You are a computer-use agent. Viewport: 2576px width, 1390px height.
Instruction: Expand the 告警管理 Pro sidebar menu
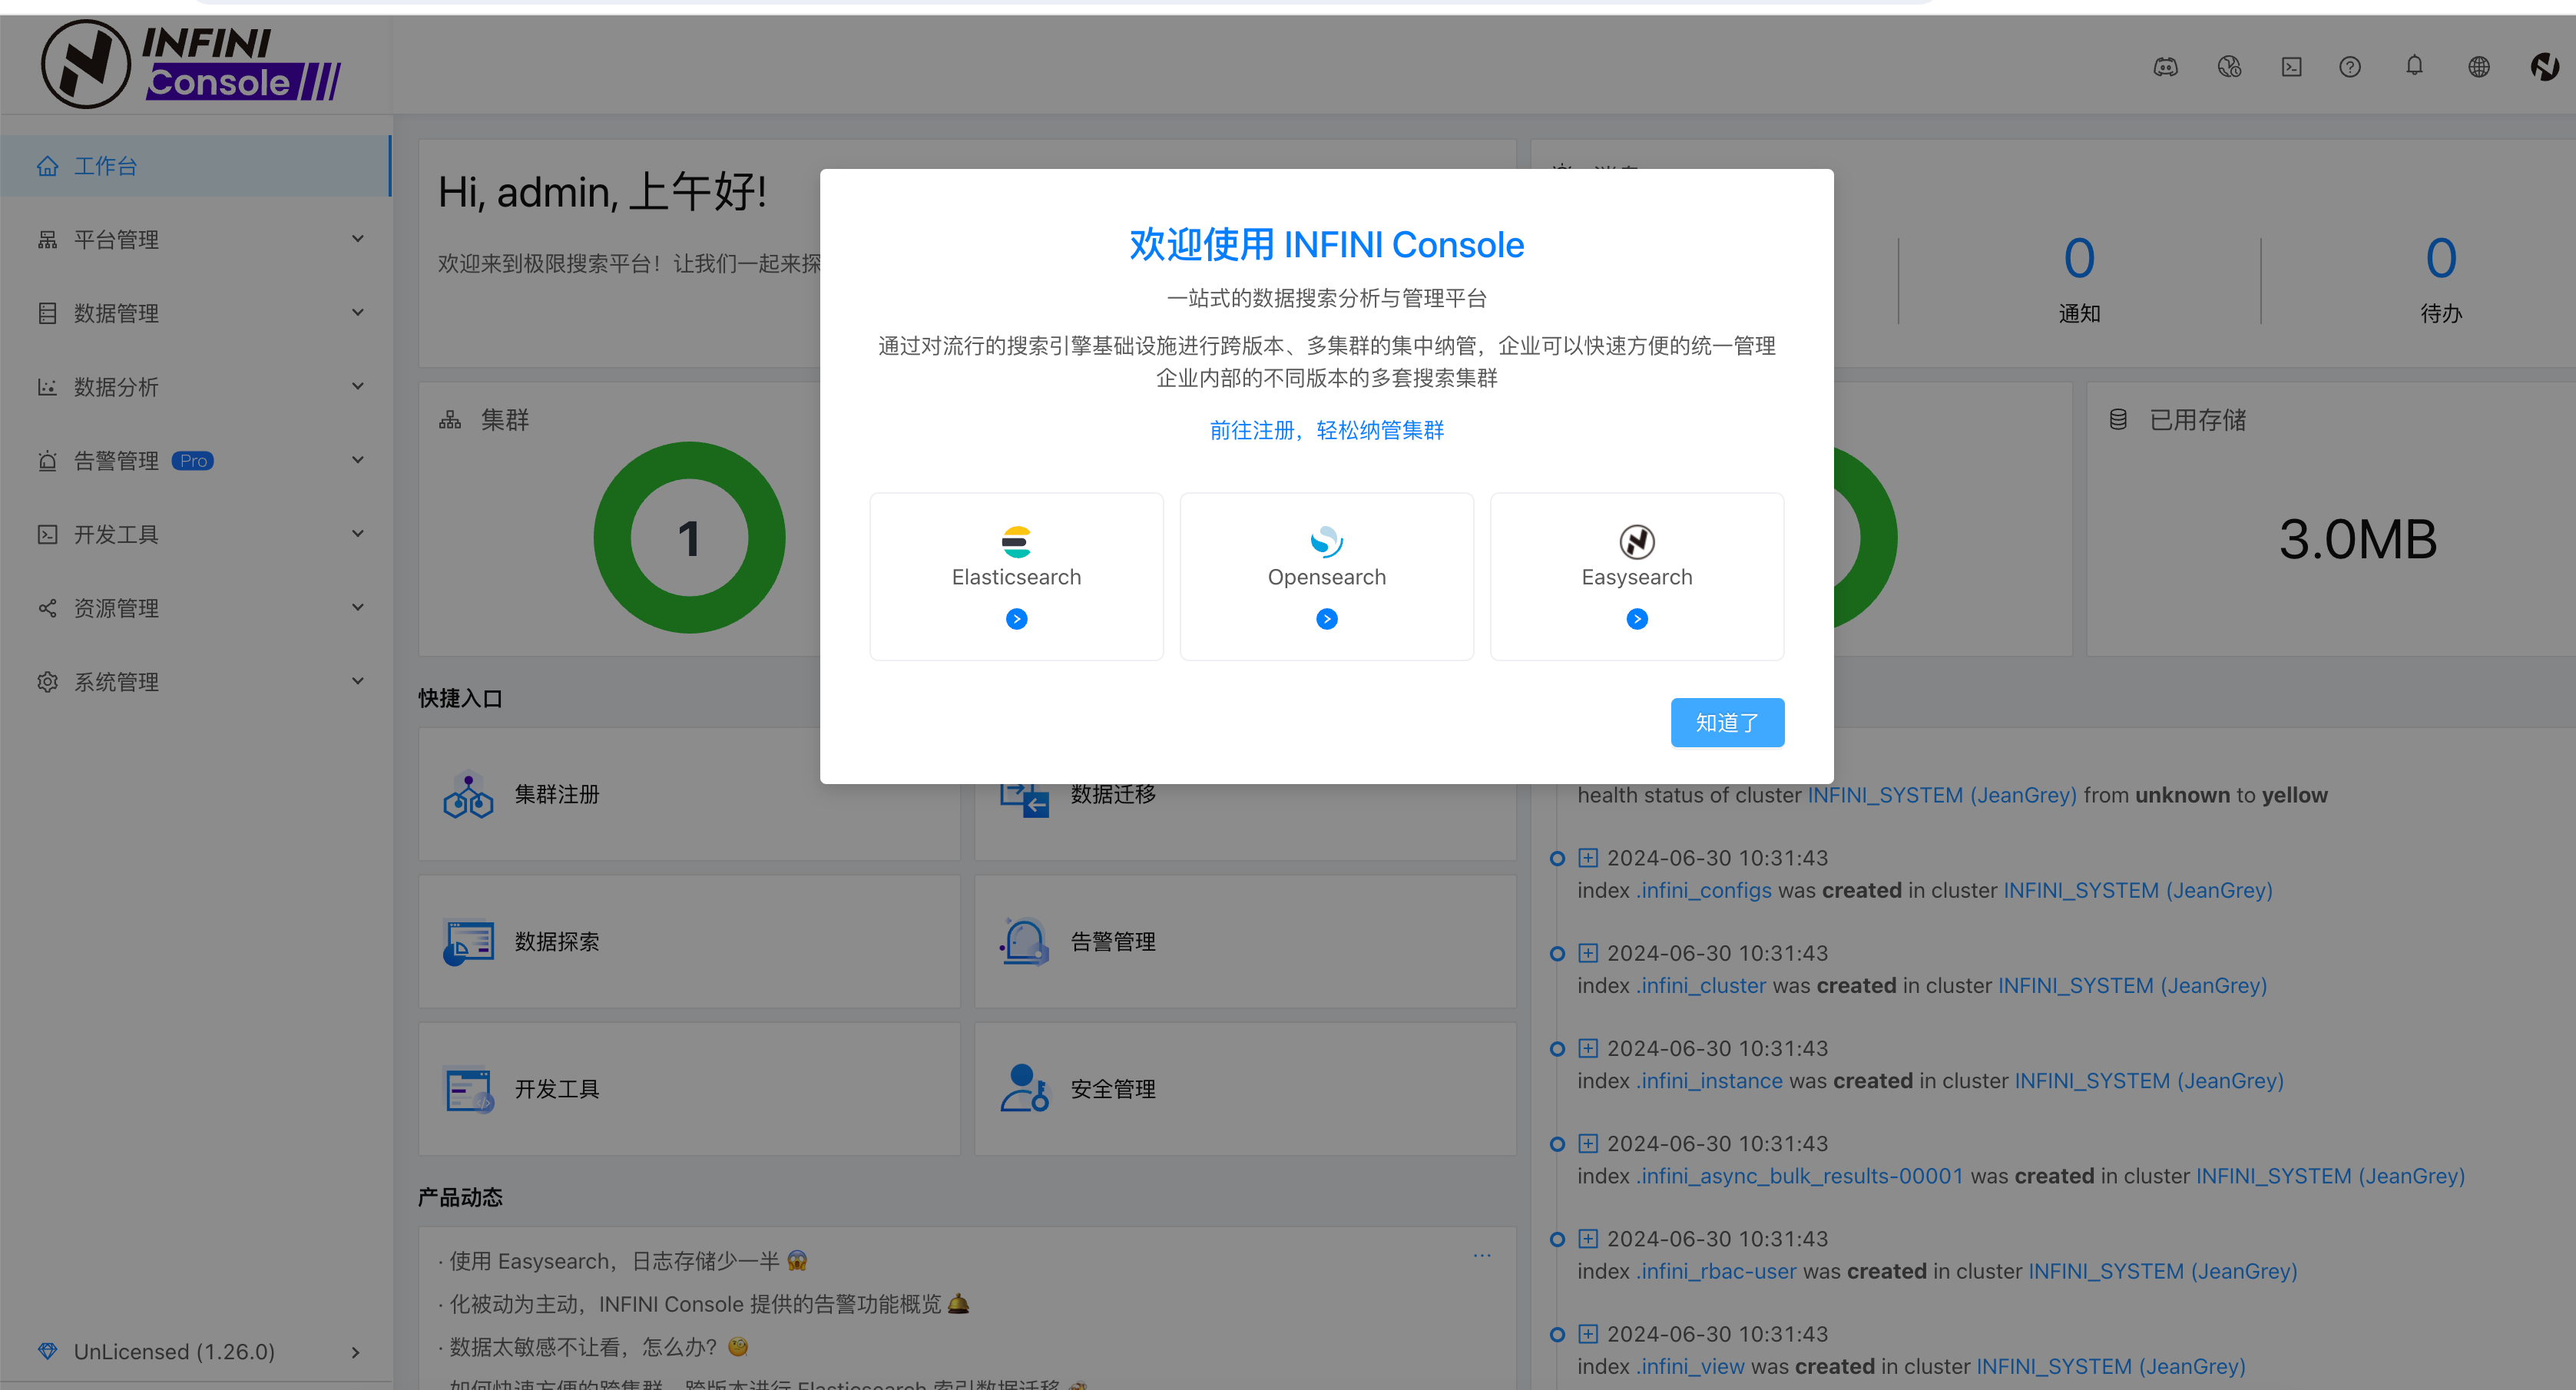point(197,461)
